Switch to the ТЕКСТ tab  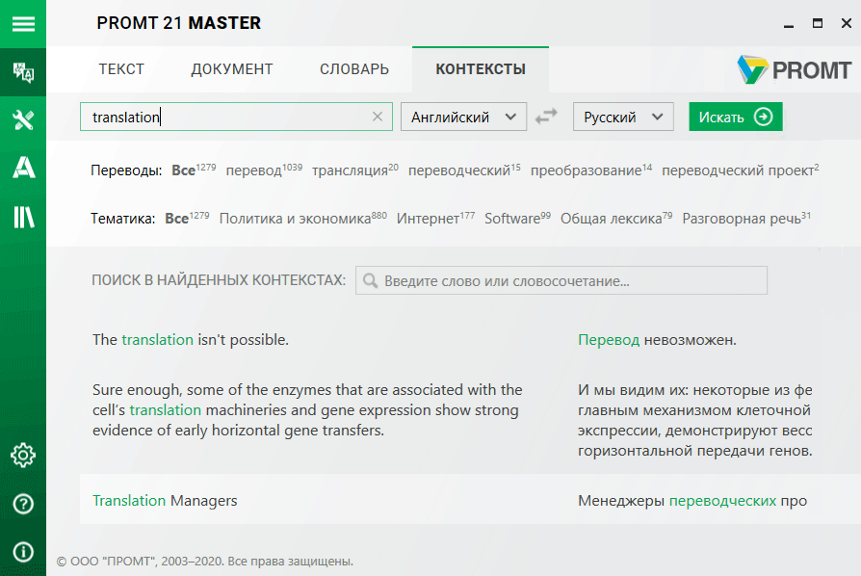(x=121, y=69)
